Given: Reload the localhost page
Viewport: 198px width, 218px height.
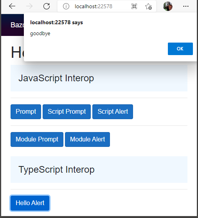Looking at the screenshot, I should [47, 6].
